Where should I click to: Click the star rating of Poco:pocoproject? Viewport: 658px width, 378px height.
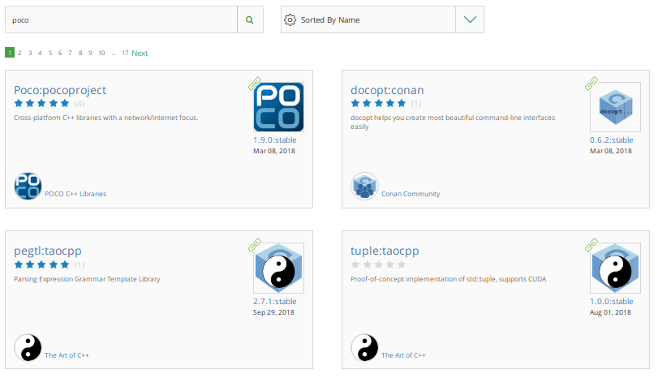point(41,103)
